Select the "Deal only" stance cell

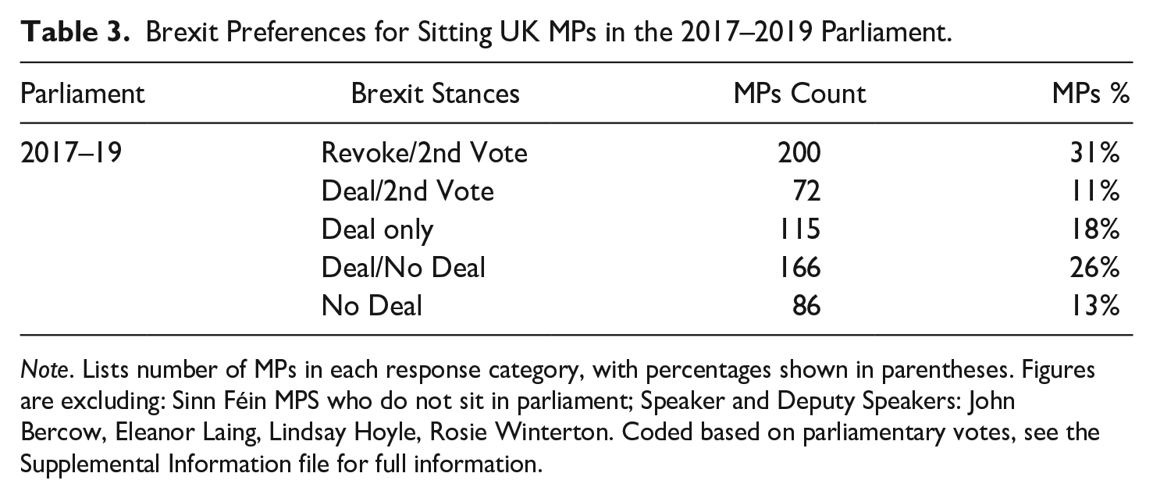pos(377,229)
